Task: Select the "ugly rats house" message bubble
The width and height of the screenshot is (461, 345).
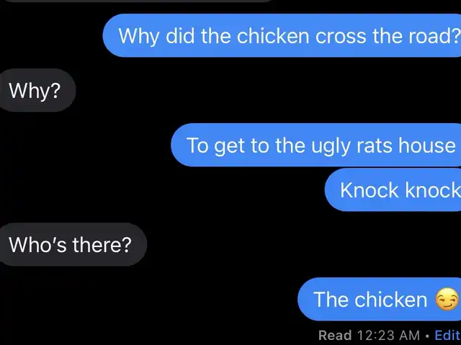Action: (315, 145)
